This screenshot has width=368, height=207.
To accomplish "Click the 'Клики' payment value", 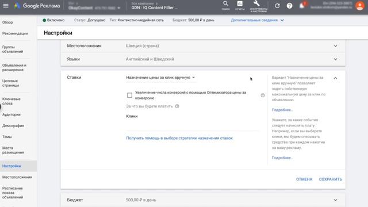I will (x=132, y=116).
